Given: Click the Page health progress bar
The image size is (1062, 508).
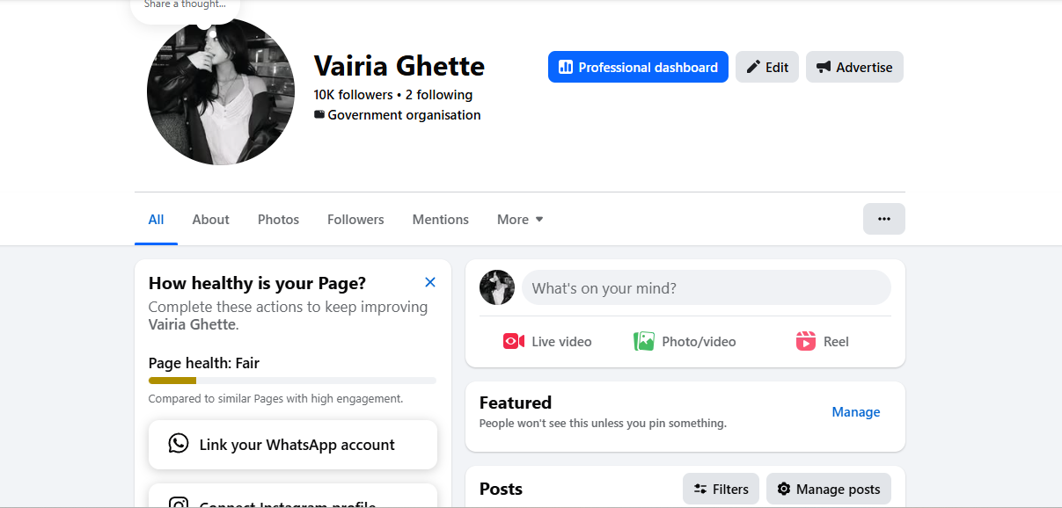Looking at the screenshot, I should coord(292,381).
